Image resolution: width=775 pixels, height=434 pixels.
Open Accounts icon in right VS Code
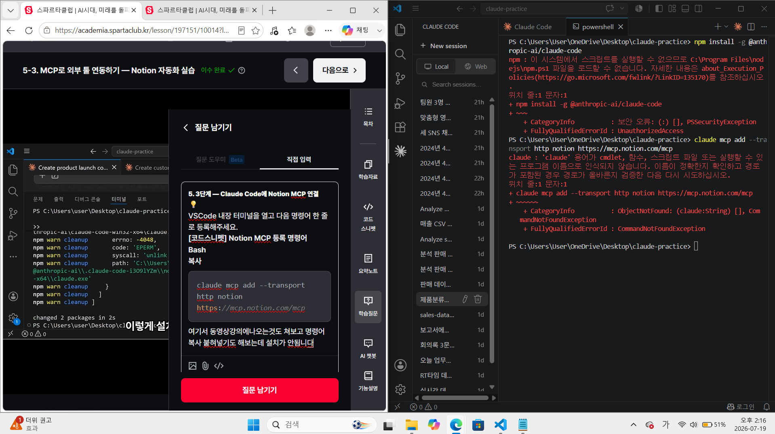point(400,365)
